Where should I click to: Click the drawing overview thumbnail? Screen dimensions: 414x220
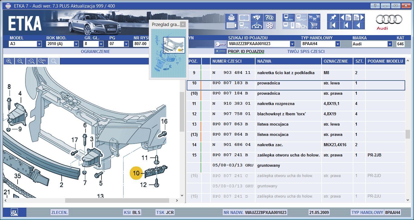[169, 53]
